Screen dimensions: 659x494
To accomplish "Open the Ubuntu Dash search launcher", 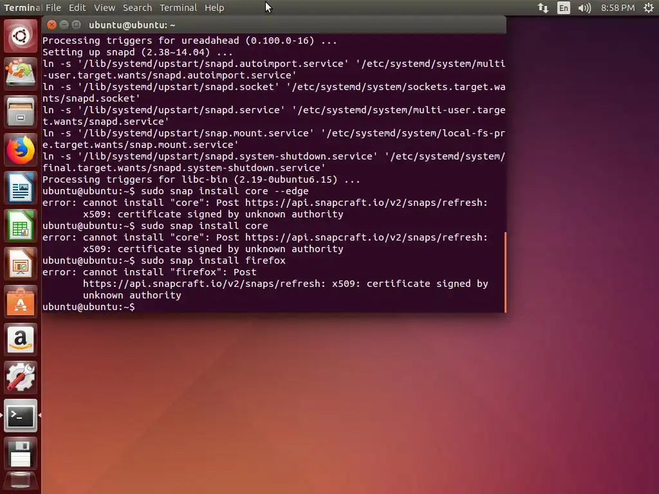I will tap(20, 36).
